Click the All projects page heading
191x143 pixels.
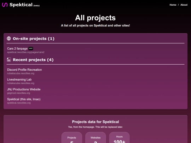[95, 18]
